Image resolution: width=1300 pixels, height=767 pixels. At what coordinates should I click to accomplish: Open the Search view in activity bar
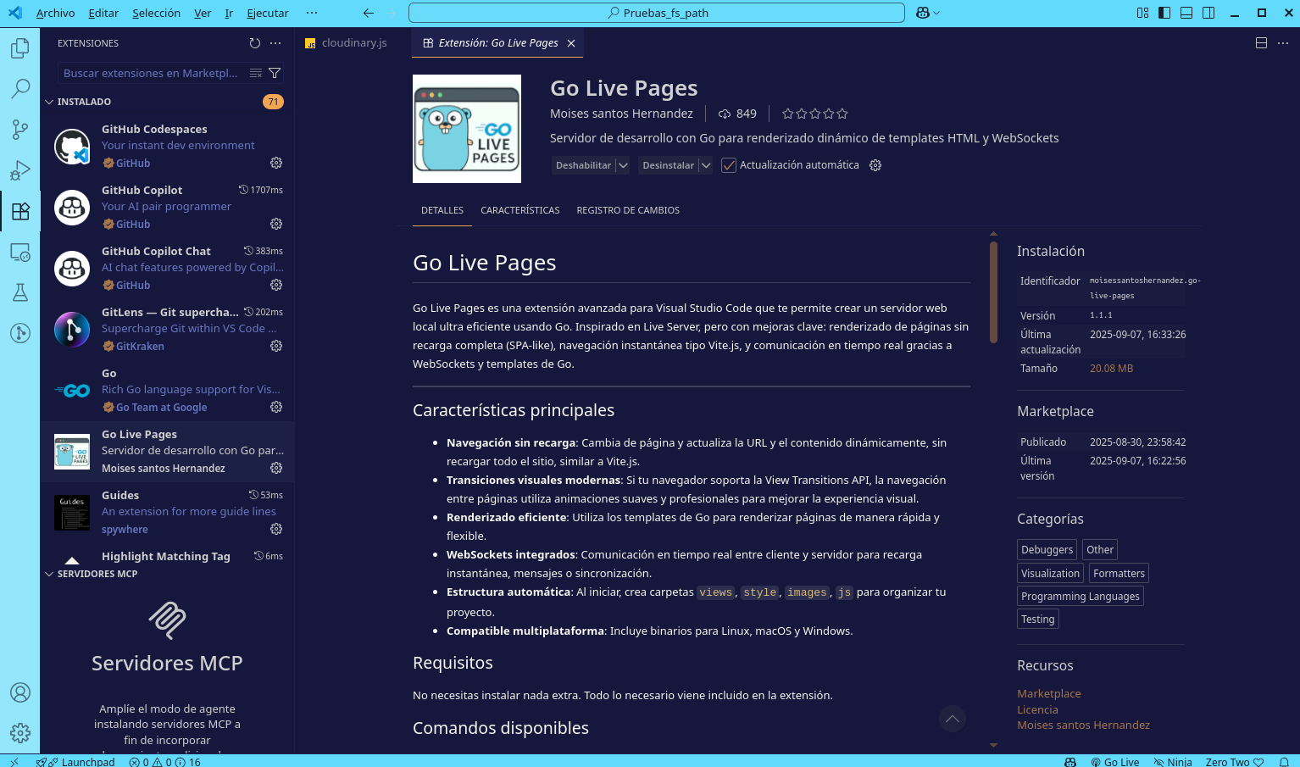(20, 88)
